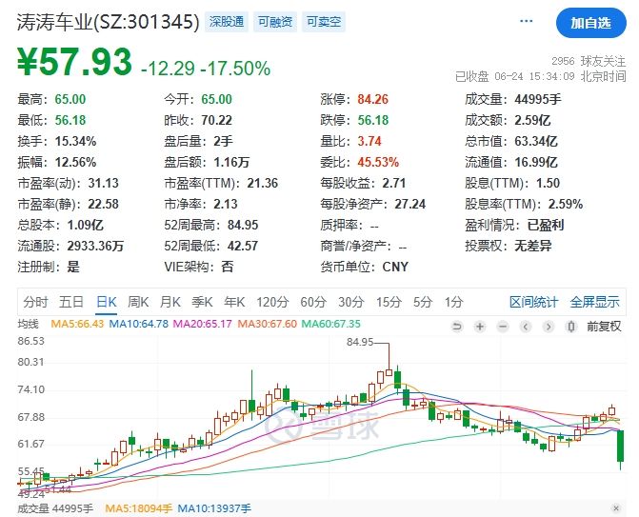Image resolution: width=639 pixels, height=517 pixels.
Task: Switch to the 30分 chart tab
Action: pos(350,302)
